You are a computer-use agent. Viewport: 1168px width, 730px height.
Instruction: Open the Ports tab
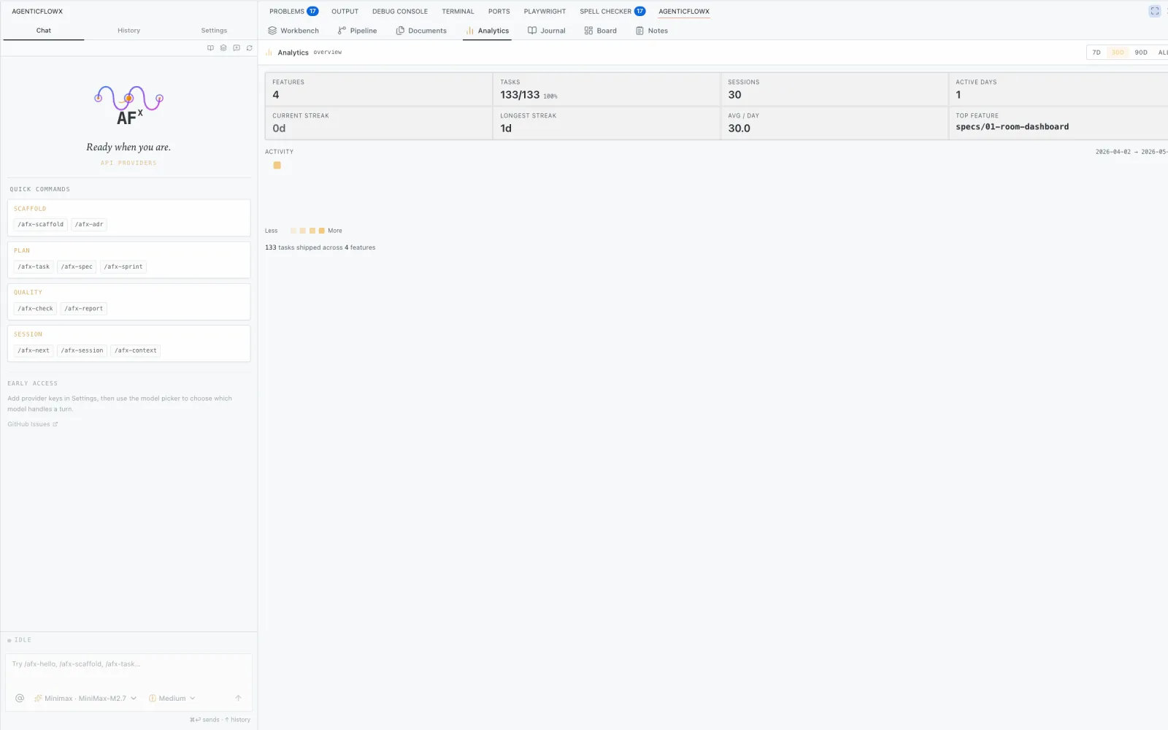[499, 11]
